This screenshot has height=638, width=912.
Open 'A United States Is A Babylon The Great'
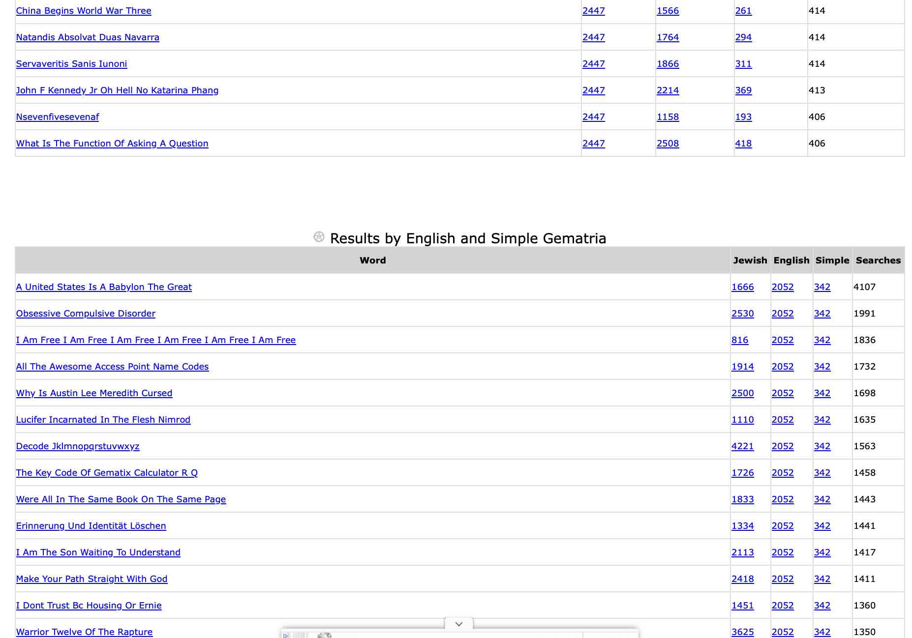pyautogui.click(x=104, y=287)
